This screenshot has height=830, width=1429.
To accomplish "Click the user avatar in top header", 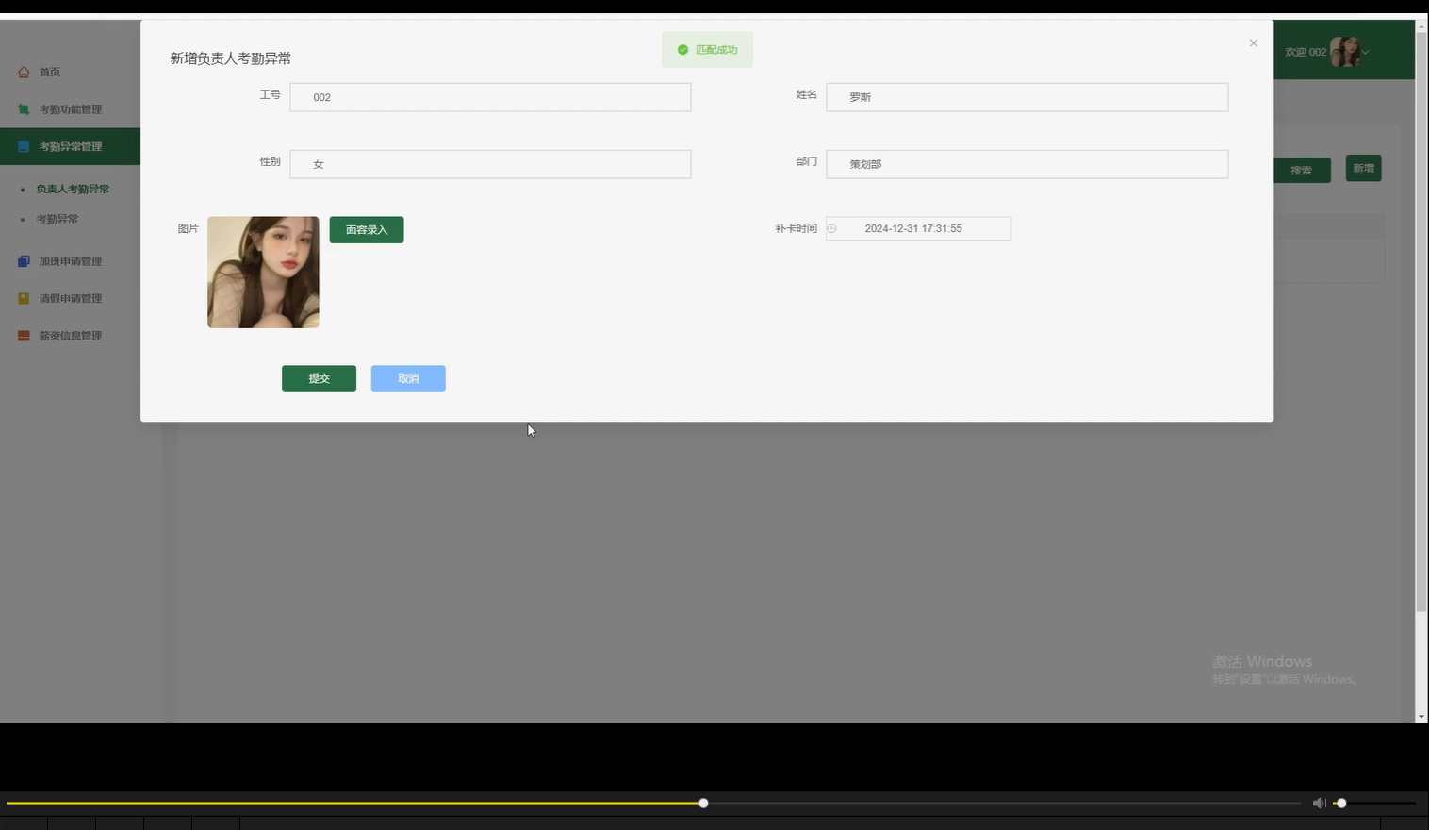I will point(1344,52).
